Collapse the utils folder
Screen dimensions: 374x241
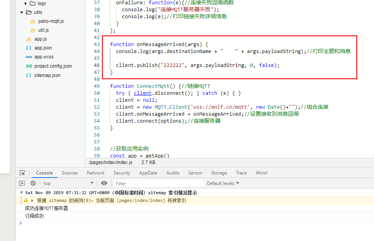22,12
